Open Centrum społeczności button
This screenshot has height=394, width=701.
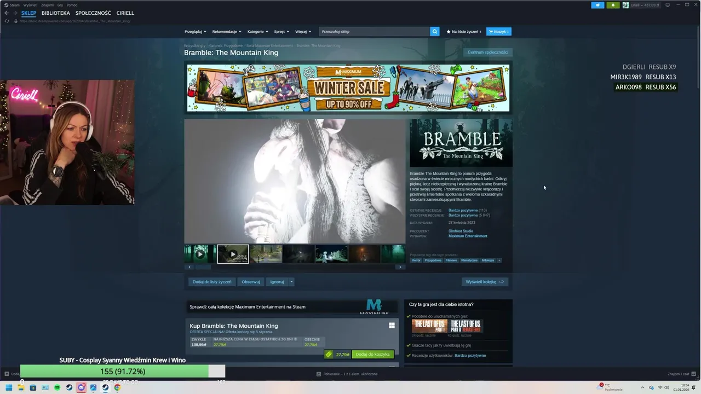click(488, 52)
